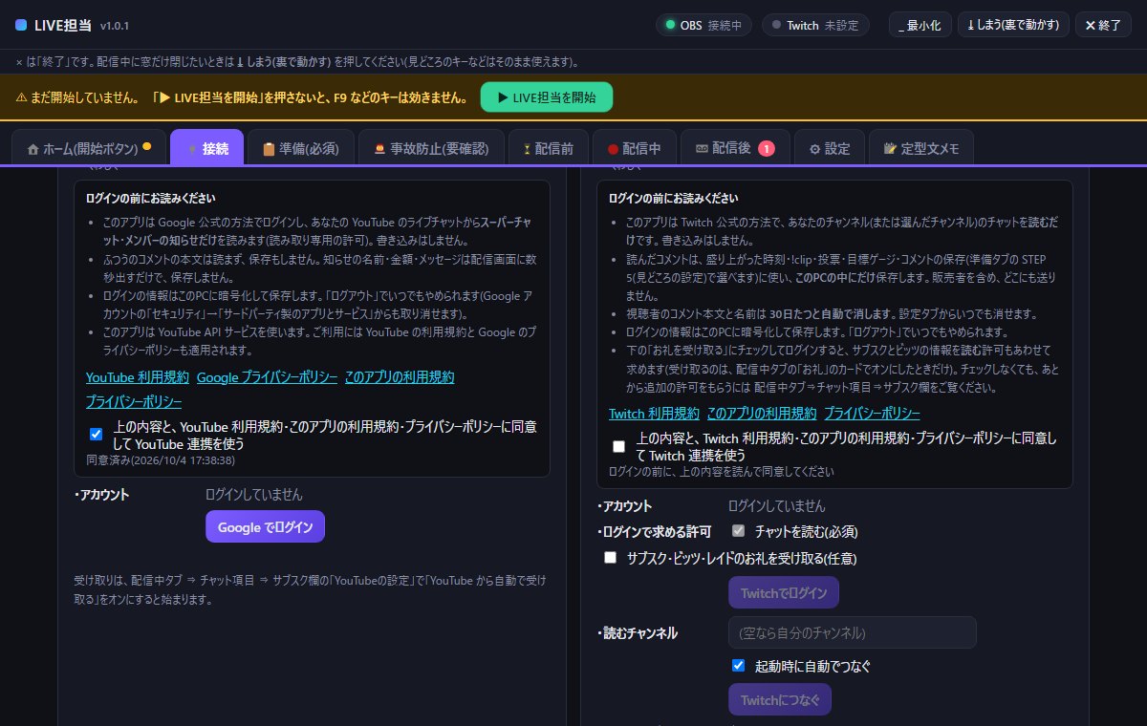Check the Twitch 連携 agreement checkbox

618,446
